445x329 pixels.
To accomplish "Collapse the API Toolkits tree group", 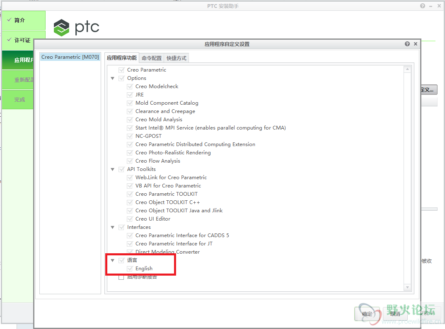I will [113, 169].
